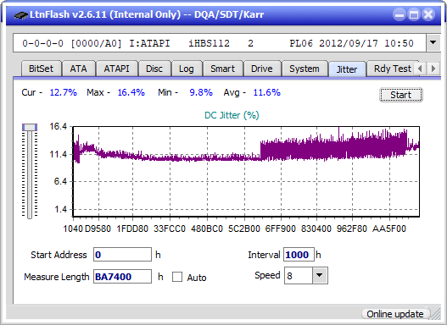
Task: Open the Log tab
Action: click(x=187, y=69)
